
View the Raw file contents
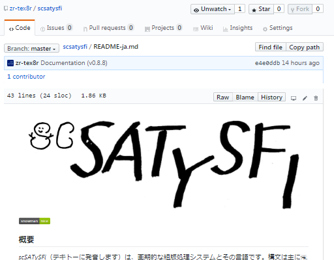point(223,97)
